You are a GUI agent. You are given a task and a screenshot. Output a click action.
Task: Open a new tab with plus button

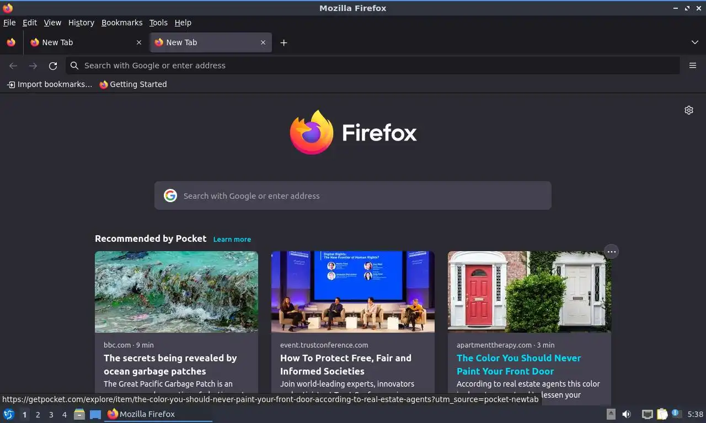[284, 42]
